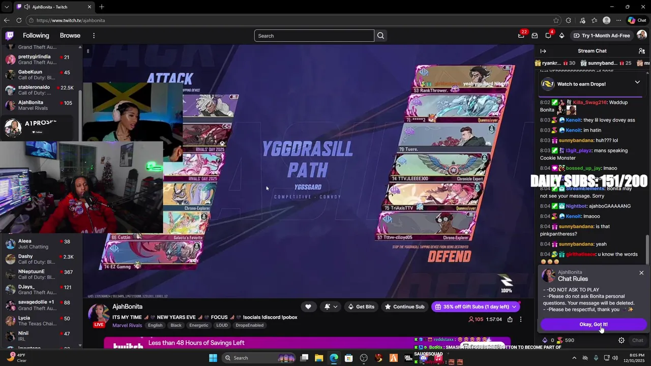The image size is (651, 366).
Task: Close the Chat Rules popup
Action: pos(641,273)
